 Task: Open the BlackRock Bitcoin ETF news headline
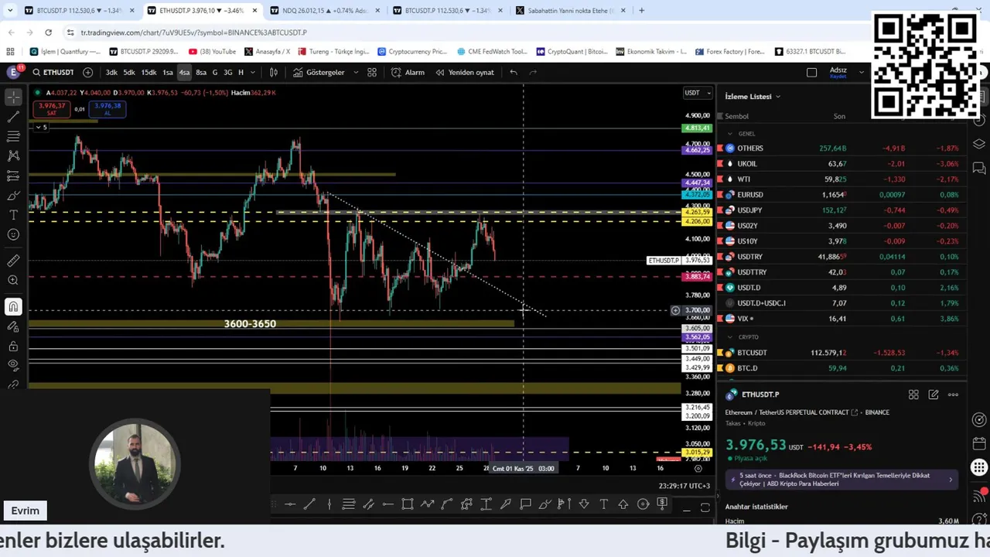[843, 480]
